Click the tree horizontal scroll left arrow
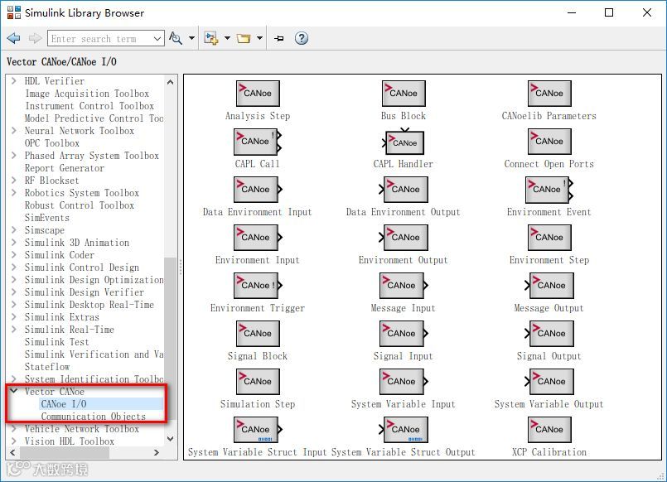 pos(12,453)
